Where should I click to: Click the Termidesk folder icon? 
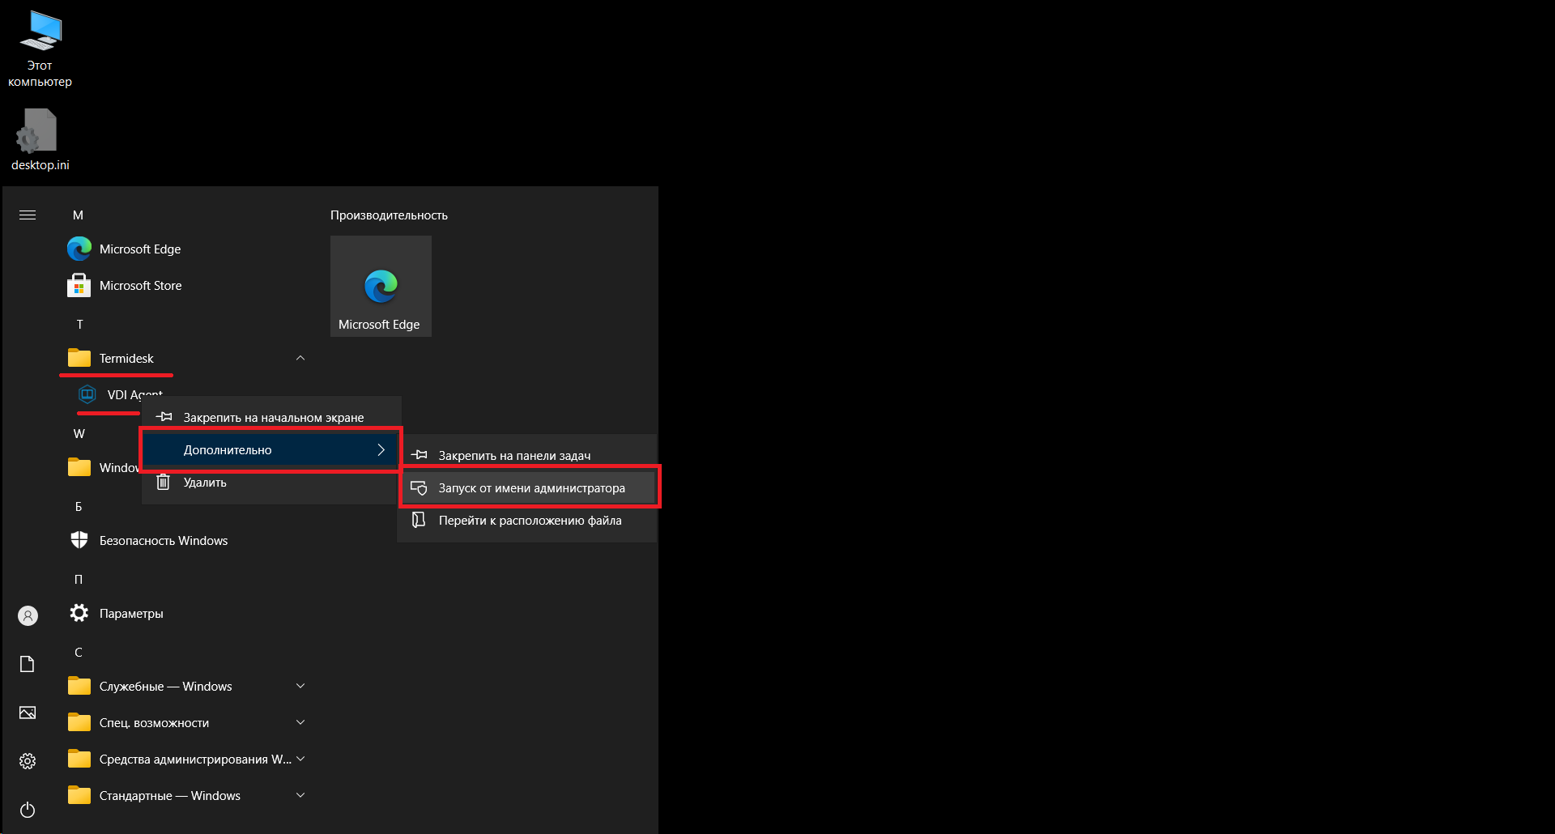(79, 358)
